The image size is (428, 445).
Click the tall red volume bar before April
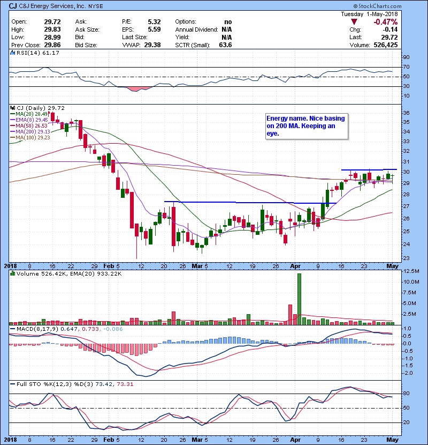[290, 315]
